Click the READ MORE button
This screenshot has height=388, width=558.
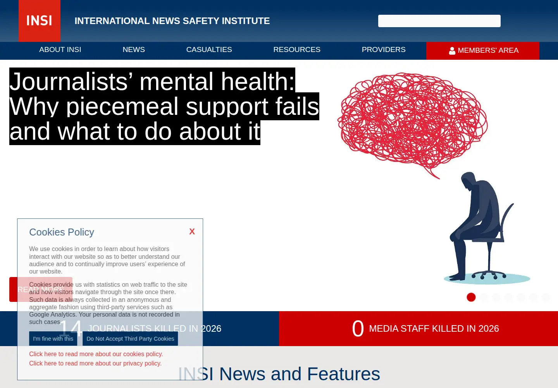tap(41, 289)
